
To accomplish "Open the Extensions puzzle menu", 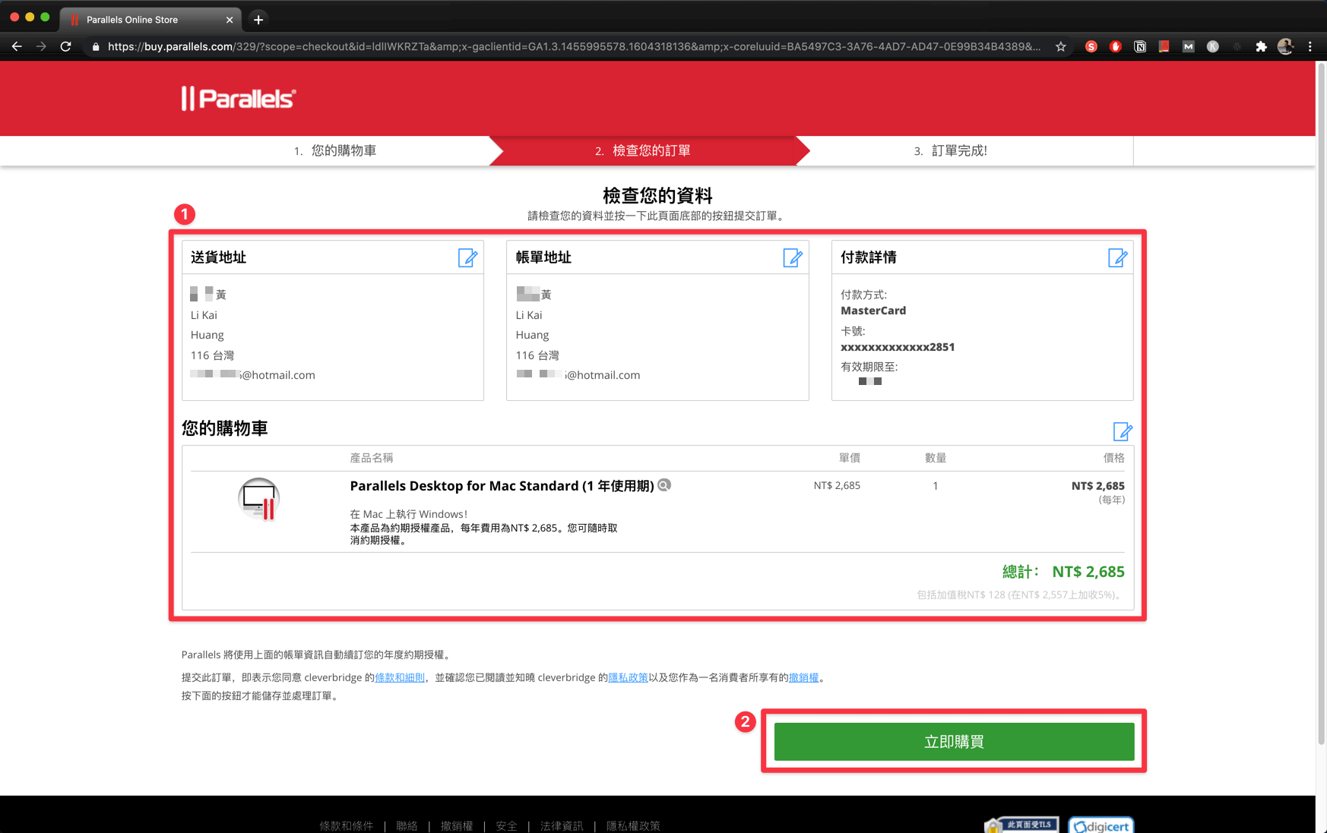I will pos(1262,47).
